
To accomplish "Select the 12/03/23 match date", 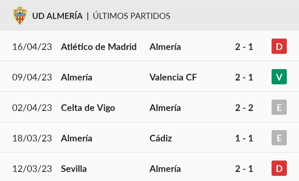I will (32, 169).
